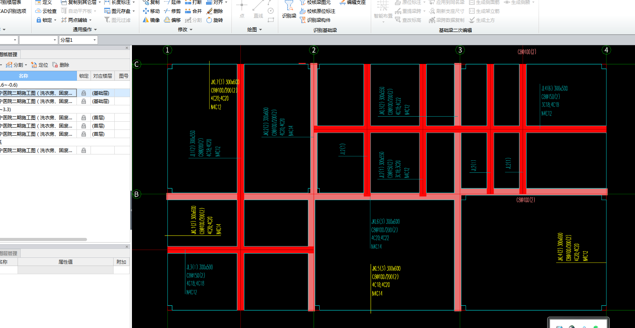Click axis bubble number 2
Image resolution: width=635 pixels, height=328 pixels.
click(314, 50)
